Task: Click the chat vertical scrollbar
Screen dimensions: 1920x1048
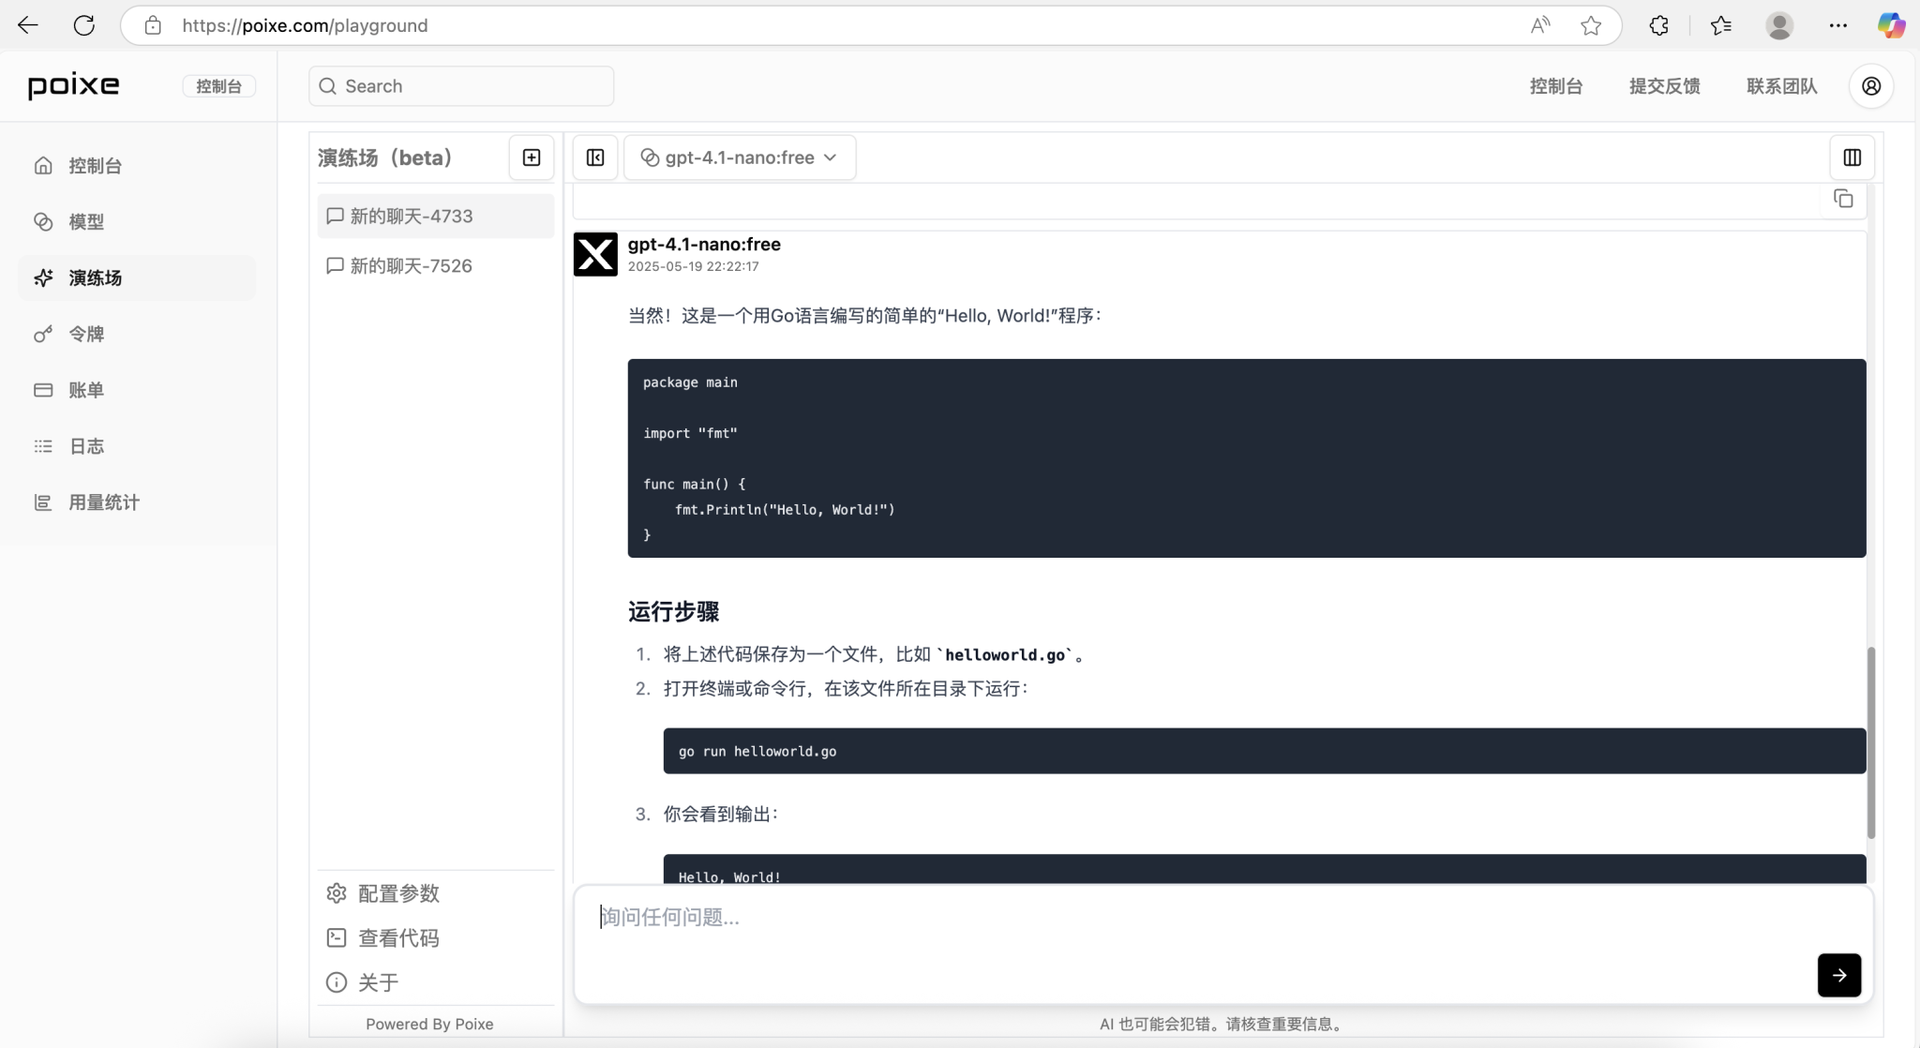Action: coord(1871,742)
